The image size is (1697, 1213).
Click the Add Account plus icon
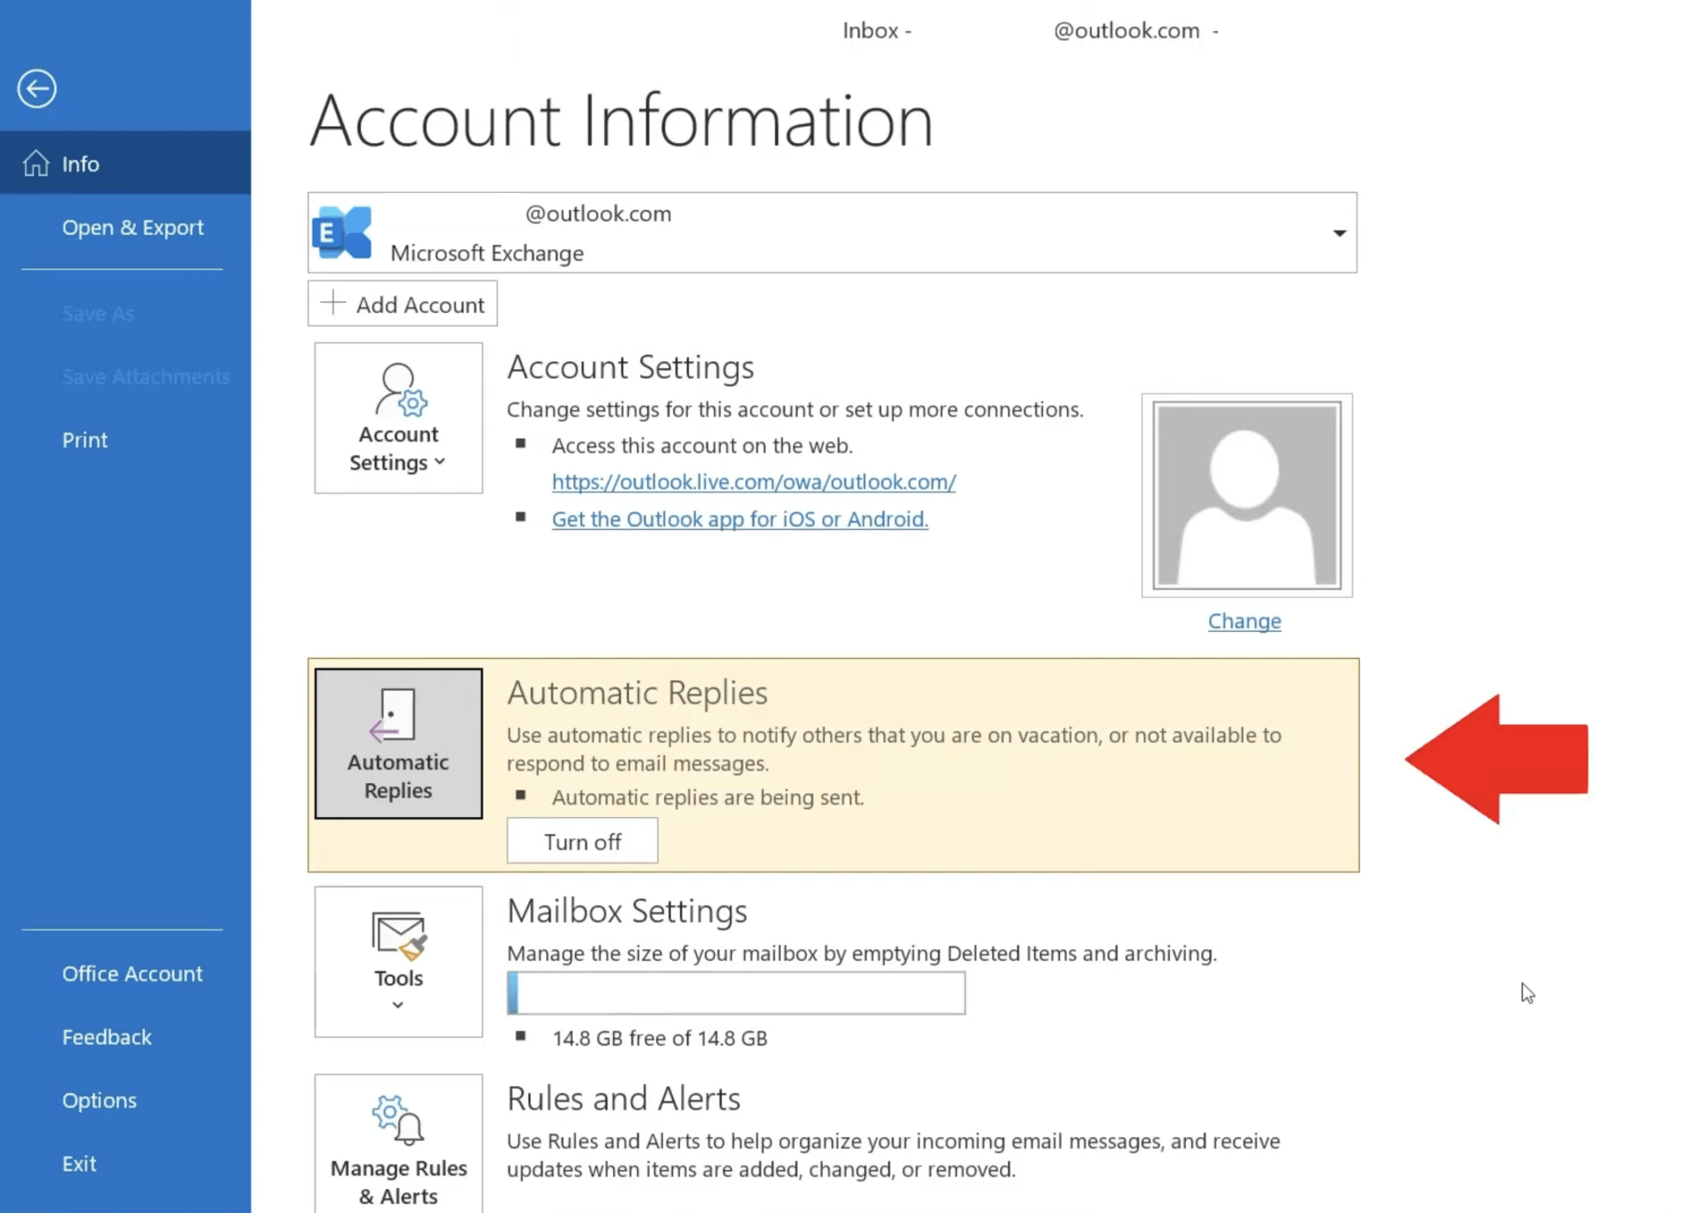pyautogui.click(x=331, y=303)
